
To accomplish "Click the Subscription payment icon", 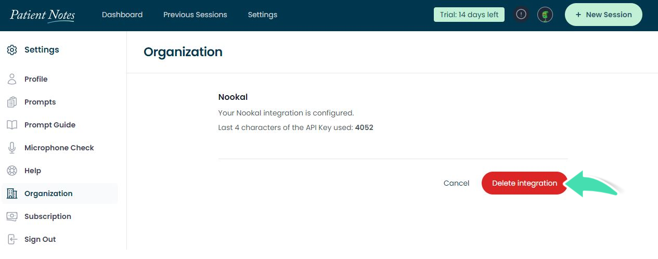I will click(x=11, y=216).
